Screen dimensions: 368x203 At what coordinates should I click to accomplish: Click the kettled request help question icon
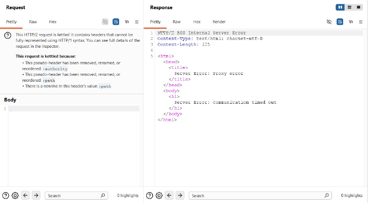8,36
